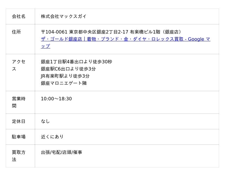Open the ザ・ゴールド銀座店 Google マップ link

(x=126, y=39)
